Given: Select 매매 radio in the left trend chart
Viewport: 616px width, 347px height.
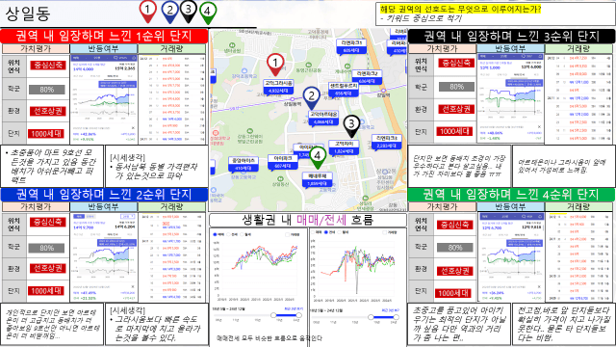Looking at the screenshot, I should click(215, 234).
